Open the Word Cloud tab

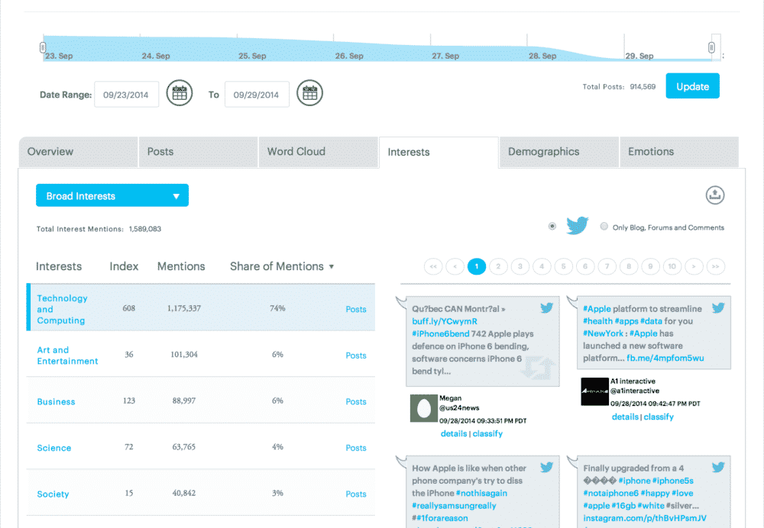296,152
